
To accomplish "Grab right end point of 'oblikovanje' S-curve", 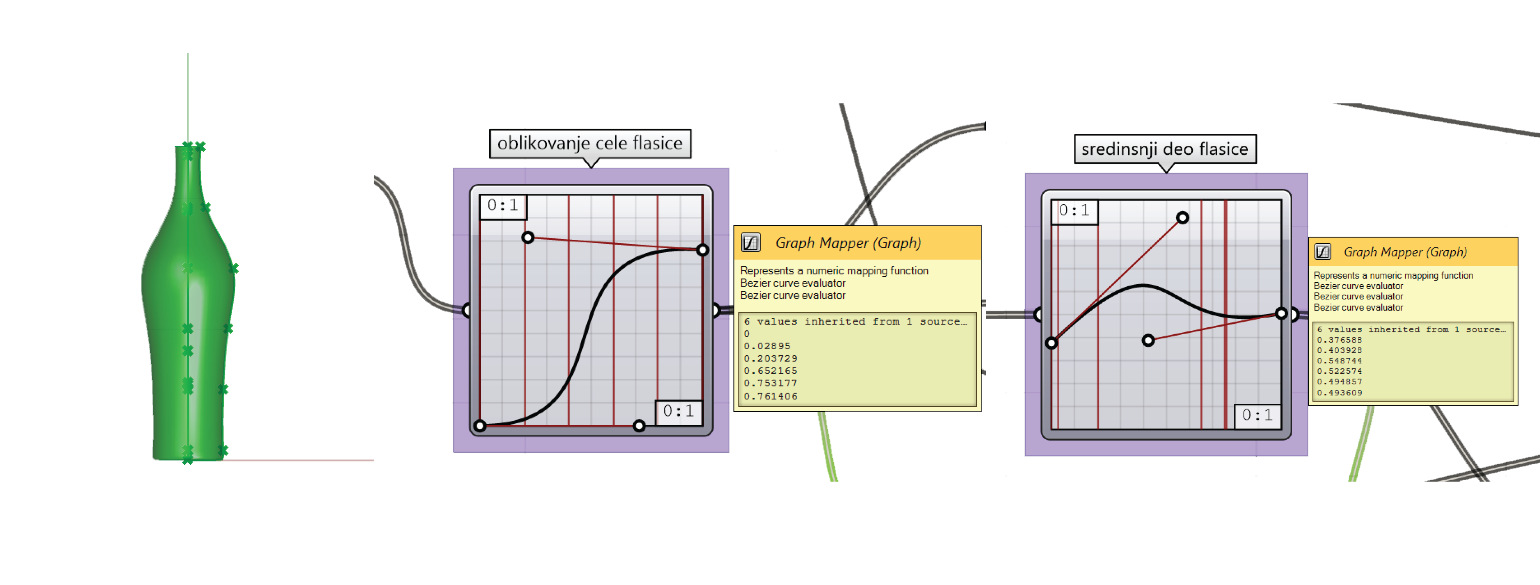I will 703,250.
